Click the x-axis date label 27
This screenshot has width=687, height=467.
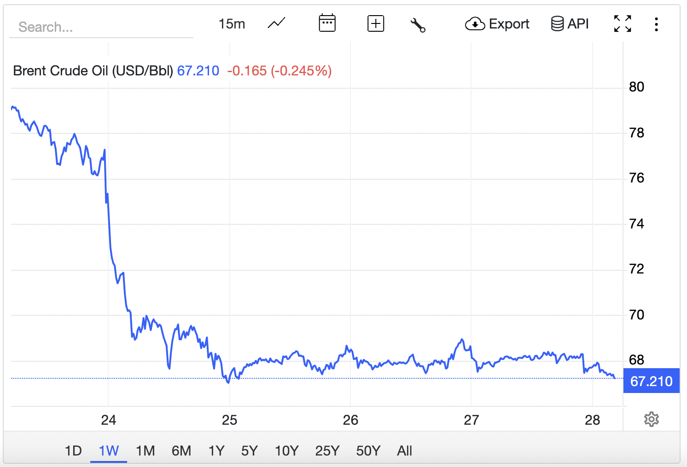click(x=472, y=420)
